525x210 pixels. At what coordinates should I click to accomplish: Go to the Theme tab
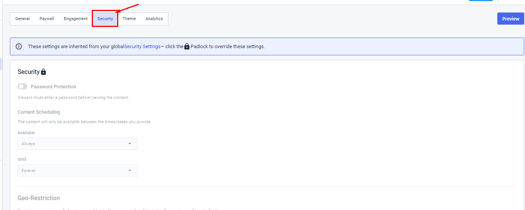(129, 19)
